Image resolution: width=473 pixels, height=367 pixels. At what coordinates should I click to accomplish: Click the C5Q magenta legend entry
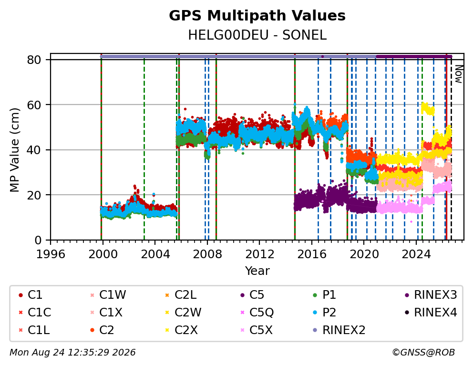pyautogui.click(x=257, y=313)
